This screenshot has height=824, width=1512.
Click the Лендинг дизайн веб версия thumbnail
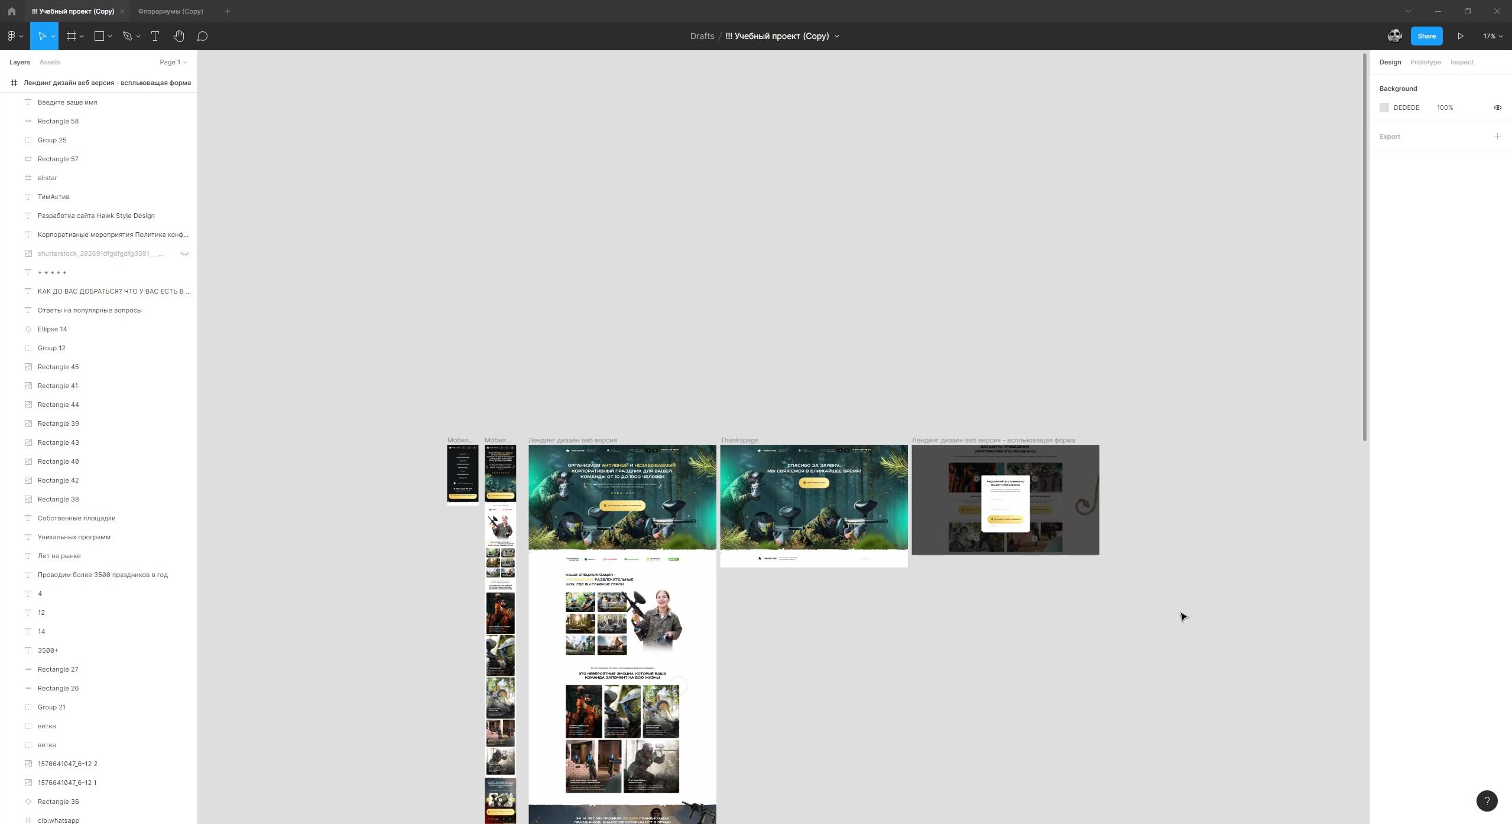point(621,497)
